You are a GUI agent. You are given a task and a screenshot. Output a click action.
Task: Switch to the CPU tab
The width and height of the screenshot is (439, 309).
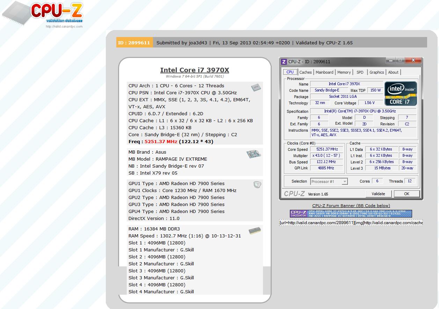click(290, 72)
